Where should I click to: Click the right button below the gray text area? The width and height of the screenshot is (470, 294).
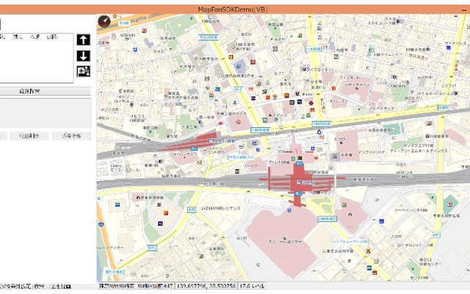coord(71,136)
